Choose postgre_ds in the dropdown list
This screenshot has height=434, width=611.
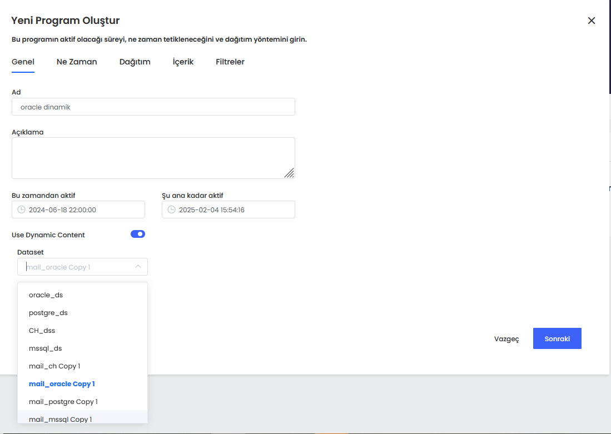click(48, 313)
